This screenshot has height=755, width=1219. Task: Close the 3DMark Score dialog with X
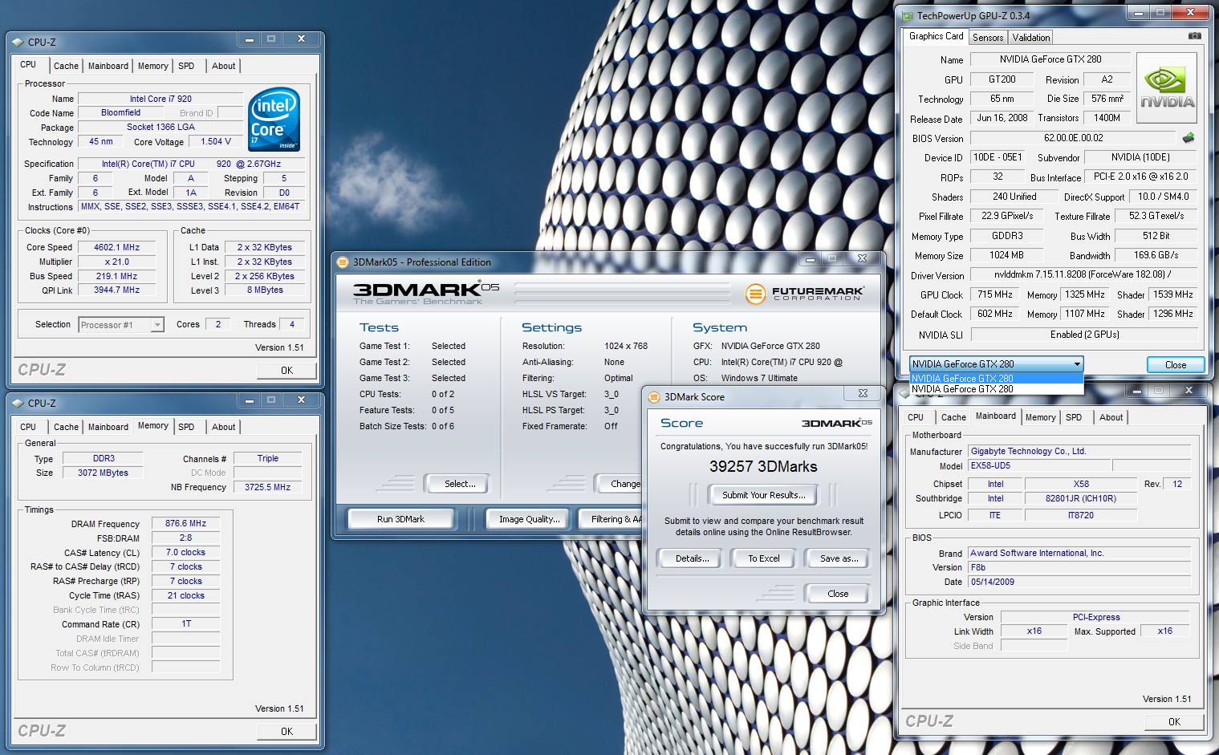pyautogui.click(x=863, y=393)
